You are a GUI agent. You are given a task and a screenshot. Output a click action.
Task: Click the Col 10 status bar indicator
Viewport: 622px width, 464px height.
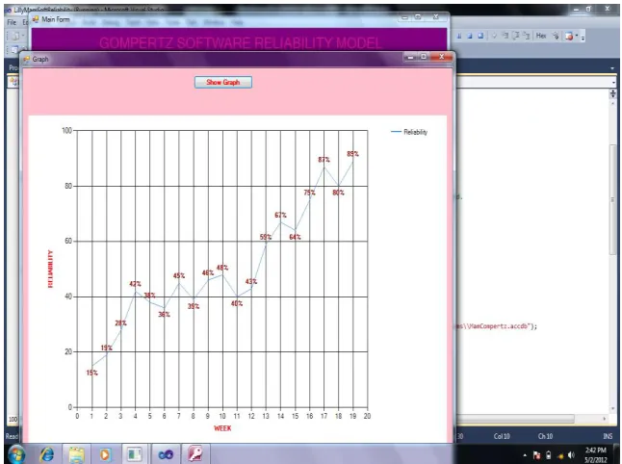pos(502,436)
